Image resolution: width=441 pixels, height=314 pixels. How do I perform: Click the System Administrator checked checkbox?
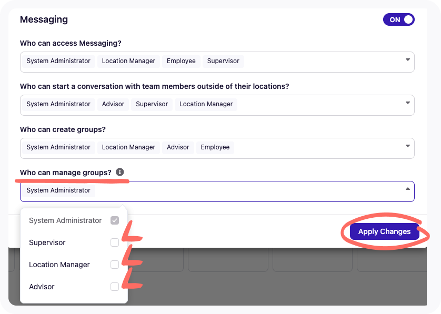[x=115, y=220]
